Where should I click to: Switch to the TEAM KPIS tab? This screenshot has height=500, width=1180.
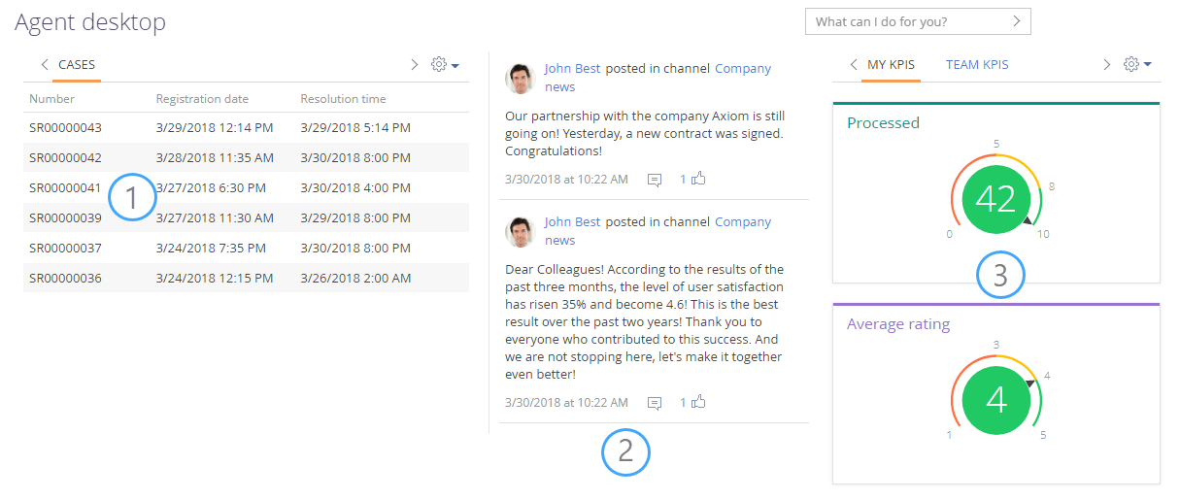[977, 65]
